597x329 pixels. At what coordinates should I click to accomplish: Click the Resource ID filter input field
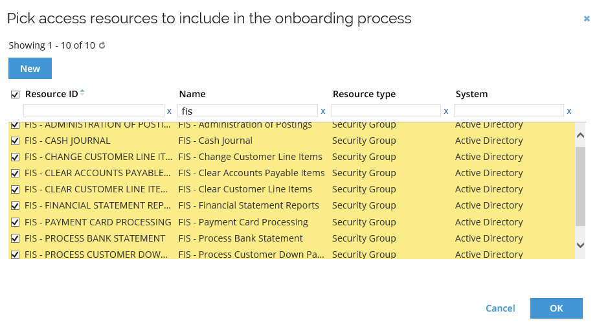coord(94,111)
